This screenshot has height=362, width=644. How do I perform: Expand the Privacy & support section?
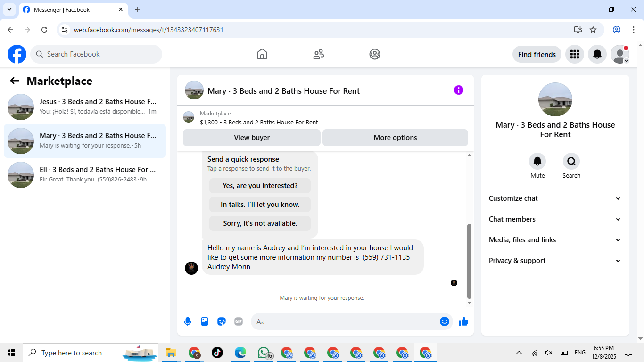pos(555,261)
